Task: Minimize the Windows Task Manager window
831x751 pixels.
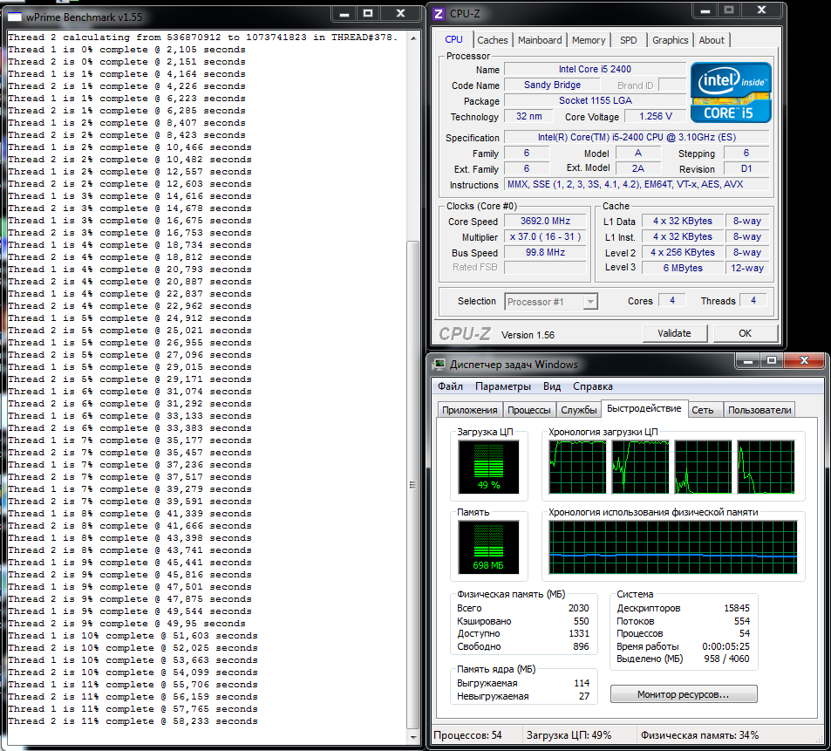Action: coord(747,362)
